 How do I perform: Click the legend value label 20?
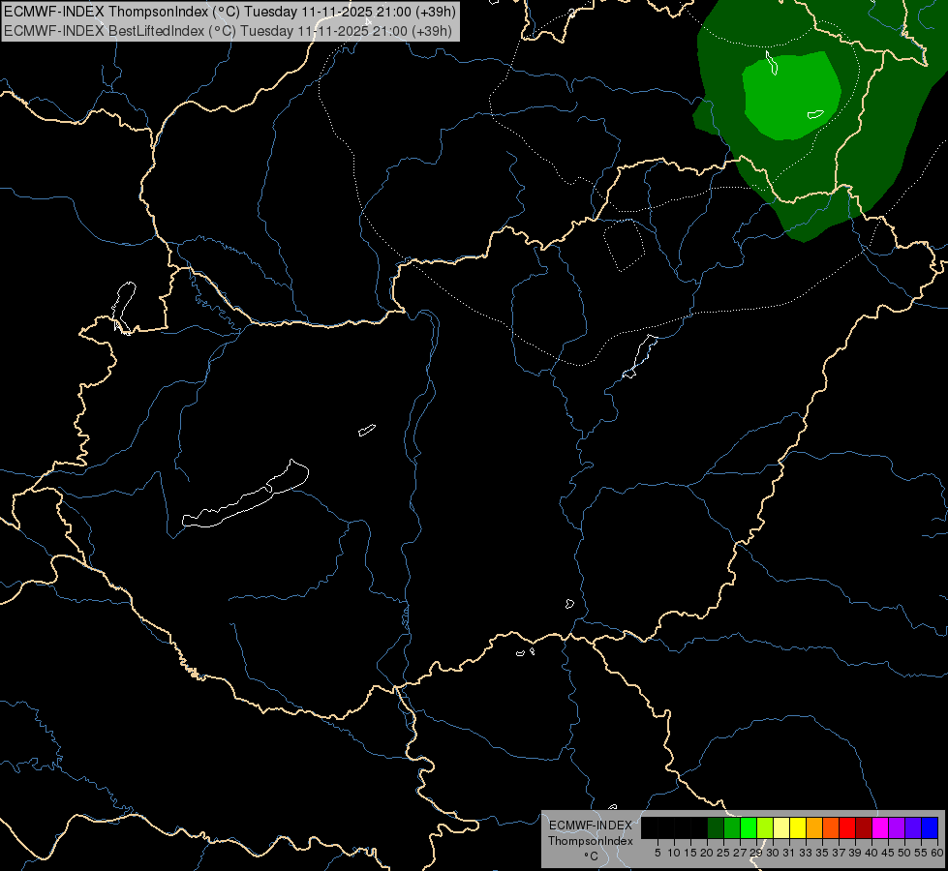[707, 853]
